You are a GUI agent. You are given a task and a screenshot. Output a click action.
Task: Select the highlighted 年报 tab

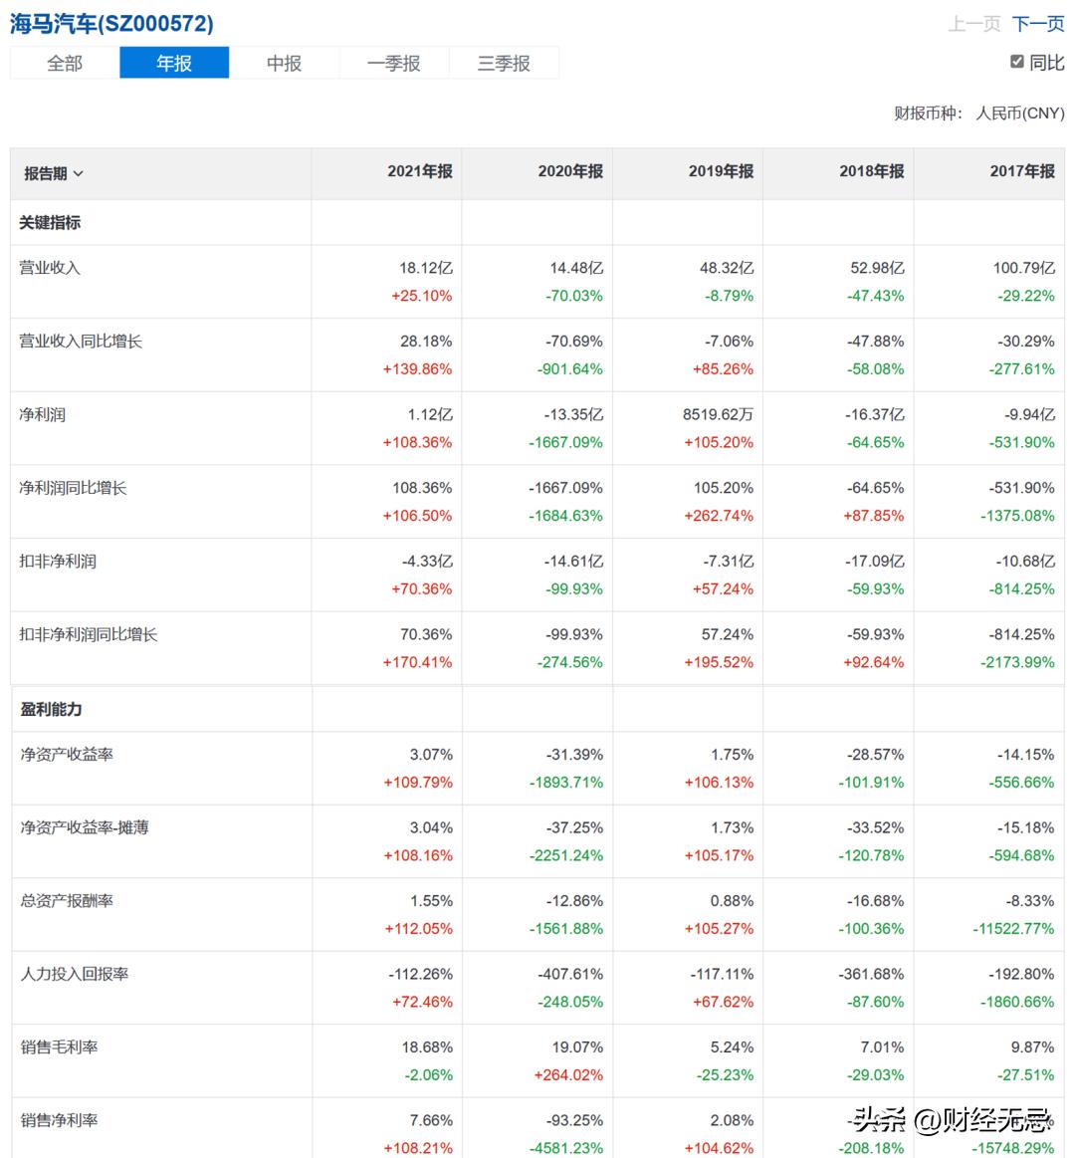(x=174, y=62)
